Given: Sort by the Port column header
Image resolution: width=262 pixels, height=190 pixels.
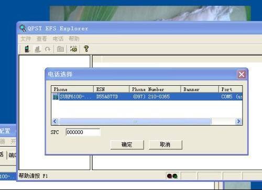Looking at the screenshot, I should click(231, 90).
